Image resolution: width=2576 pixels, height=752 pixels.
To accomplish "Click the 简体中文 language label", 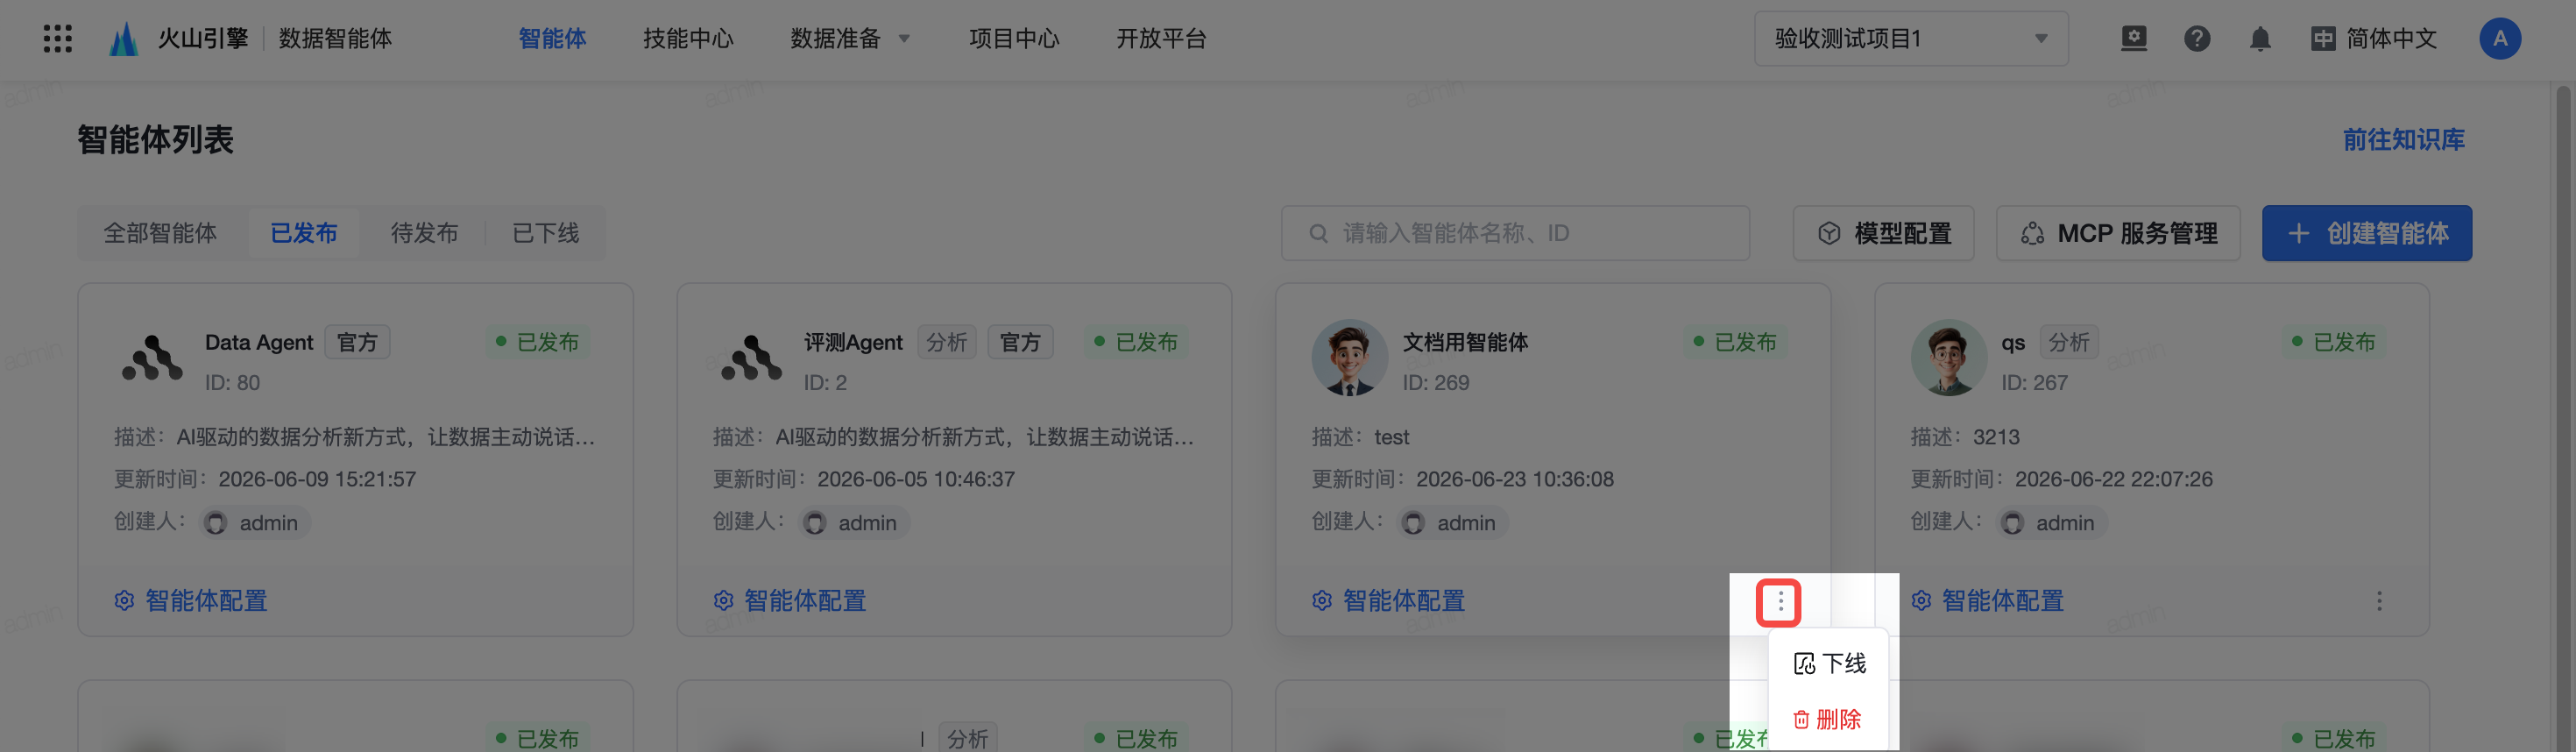I will tap(2391, 39).
